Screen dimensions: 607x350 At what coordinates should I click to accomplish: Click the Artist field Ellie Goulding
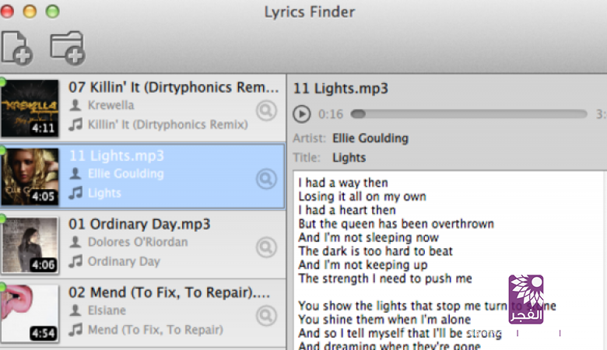point(370,138)
